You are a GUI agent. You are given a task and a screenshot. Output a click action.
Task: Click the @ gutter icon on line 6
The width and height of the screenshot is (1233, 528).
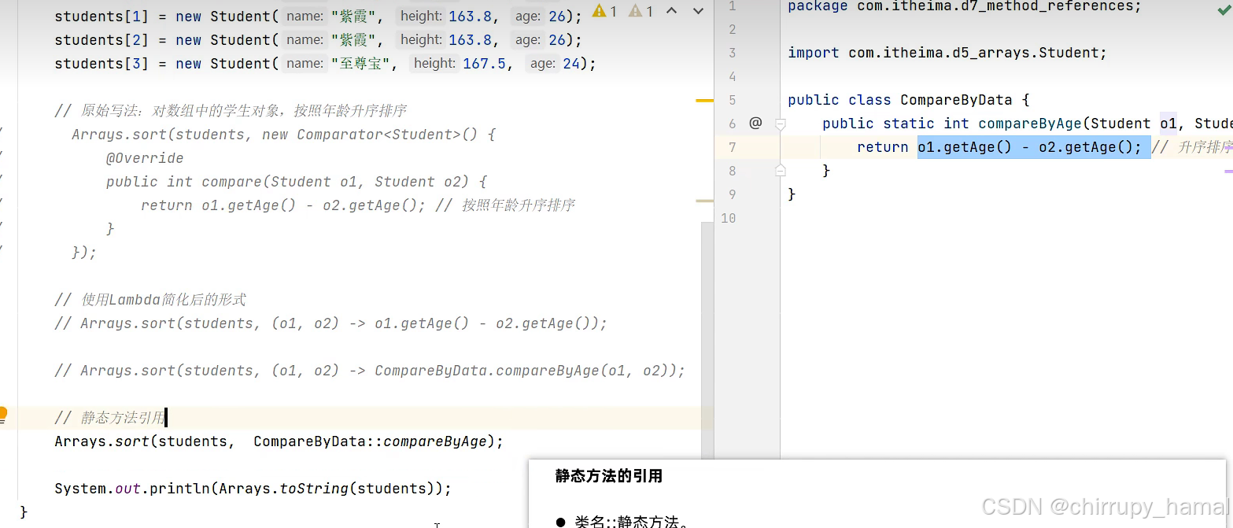tap(755, 123)
